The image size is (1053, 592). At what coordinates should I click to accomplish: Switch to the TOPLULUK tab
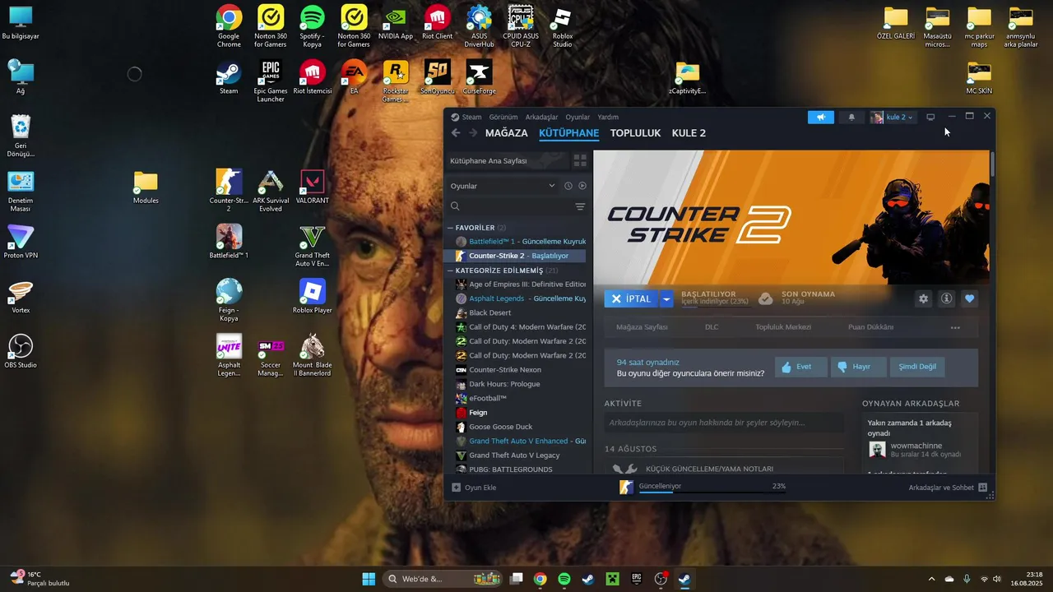(635, 132)
